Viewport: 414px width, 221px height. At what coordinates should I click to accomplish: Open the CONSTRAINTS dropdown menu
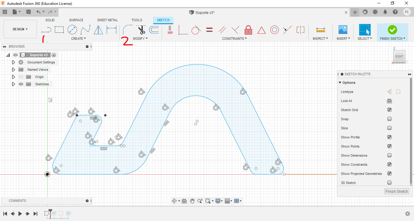tap(235, 39)
